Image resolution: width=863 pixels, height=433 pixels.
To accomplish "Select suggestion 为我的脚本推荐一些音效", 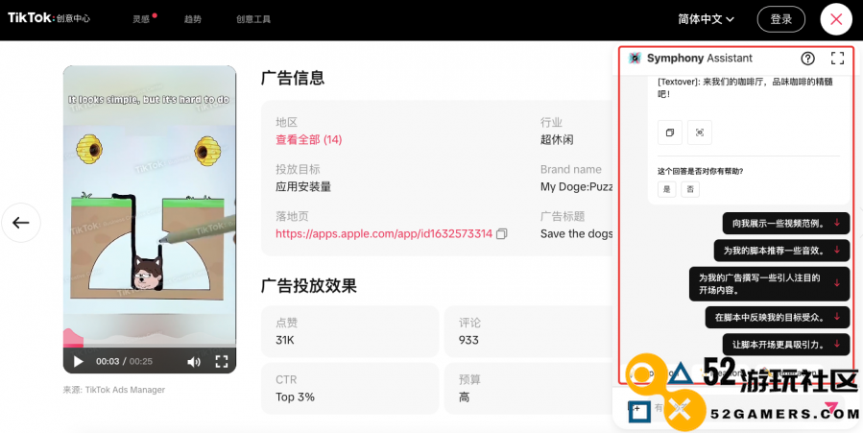I will [x=781, y=251].
